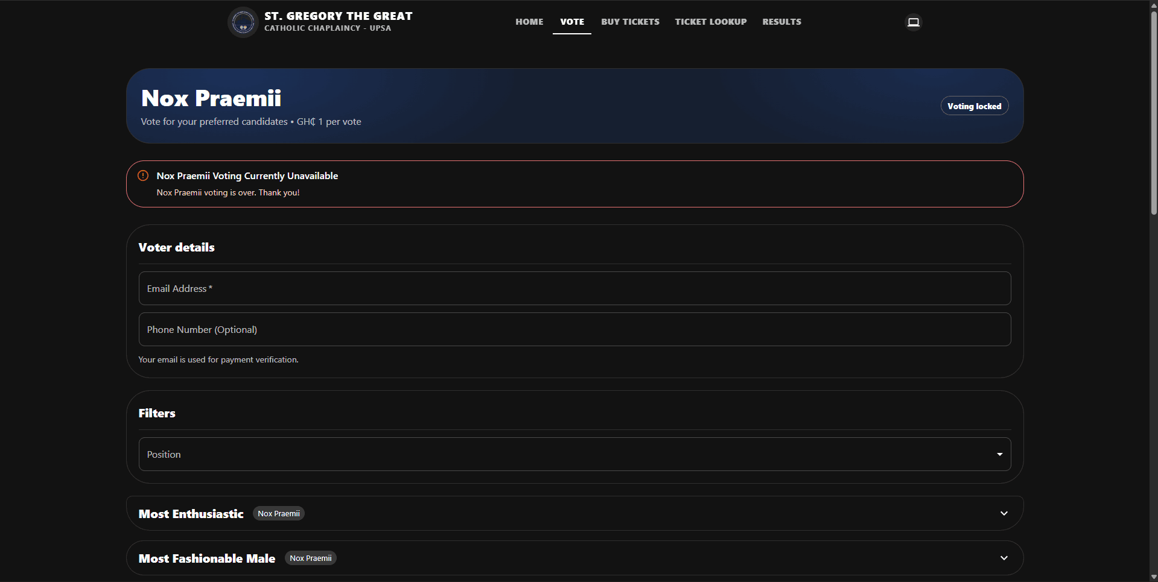Open the Position filter dropdown
The width and height of the screenshot is (1158, 582).
tap(574, 454)
